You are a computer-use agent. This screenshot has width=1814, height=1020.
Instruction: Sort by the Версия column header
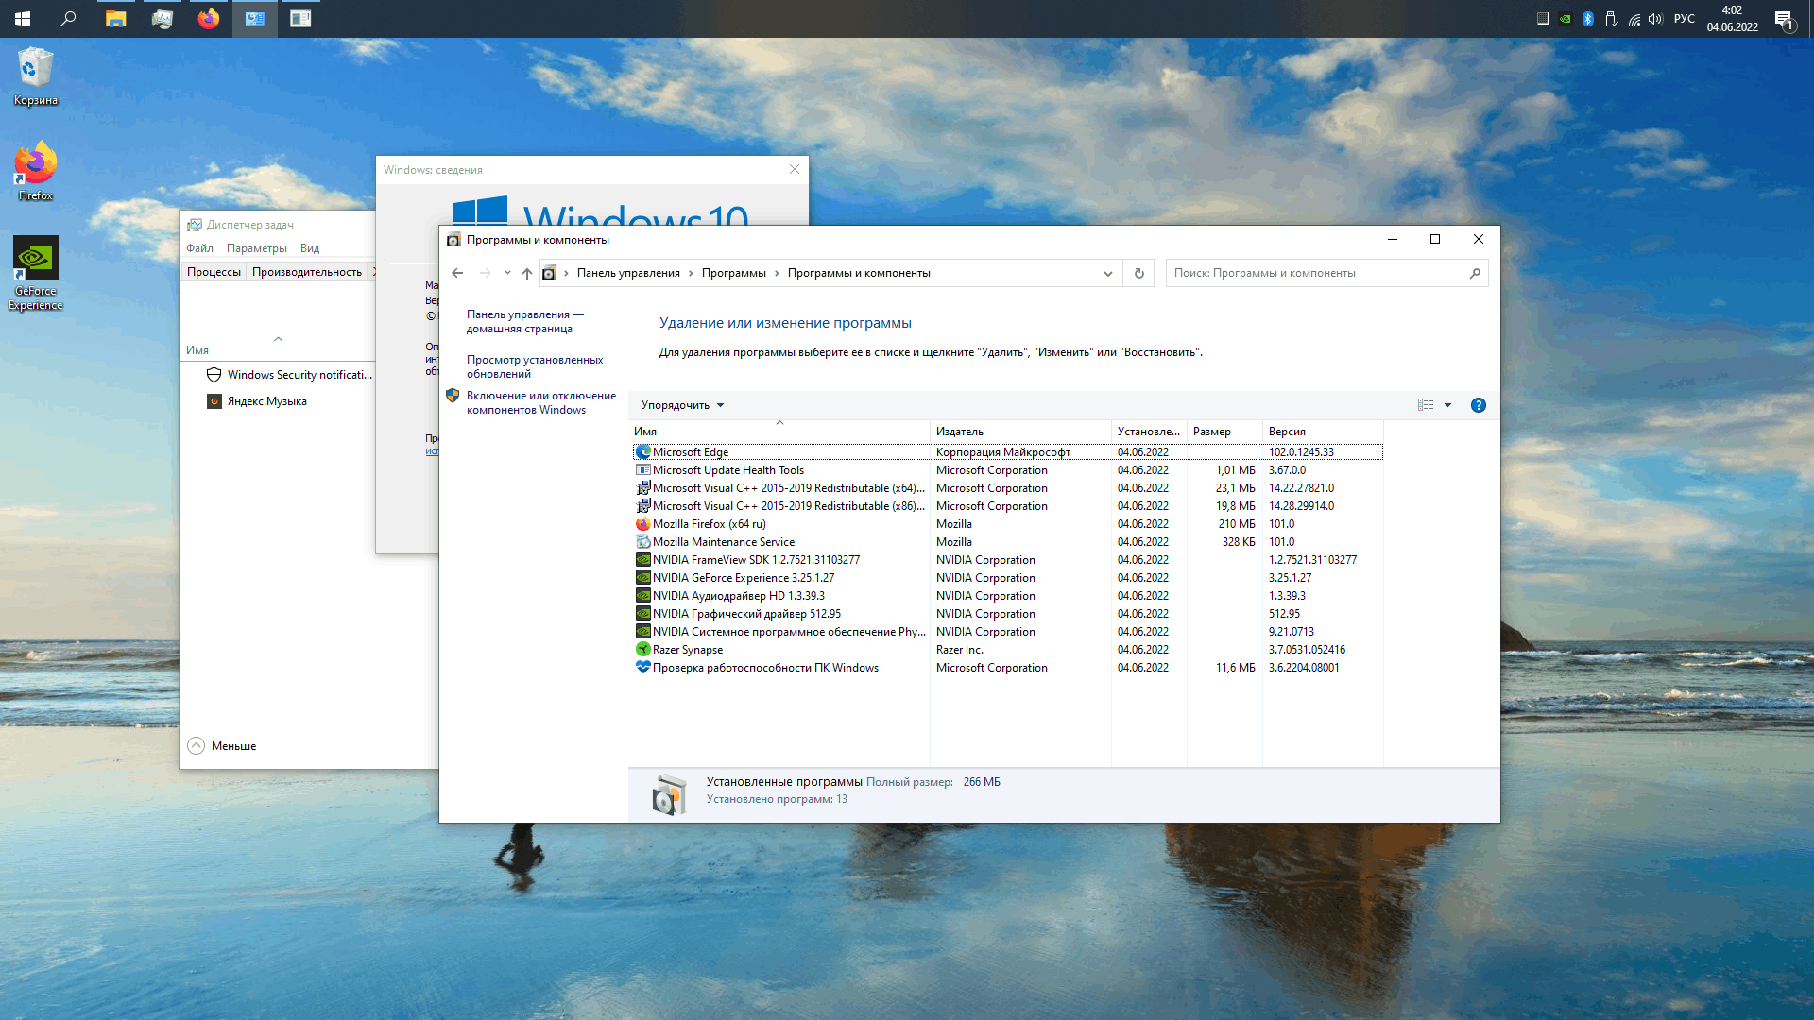tap(1323, 432)
